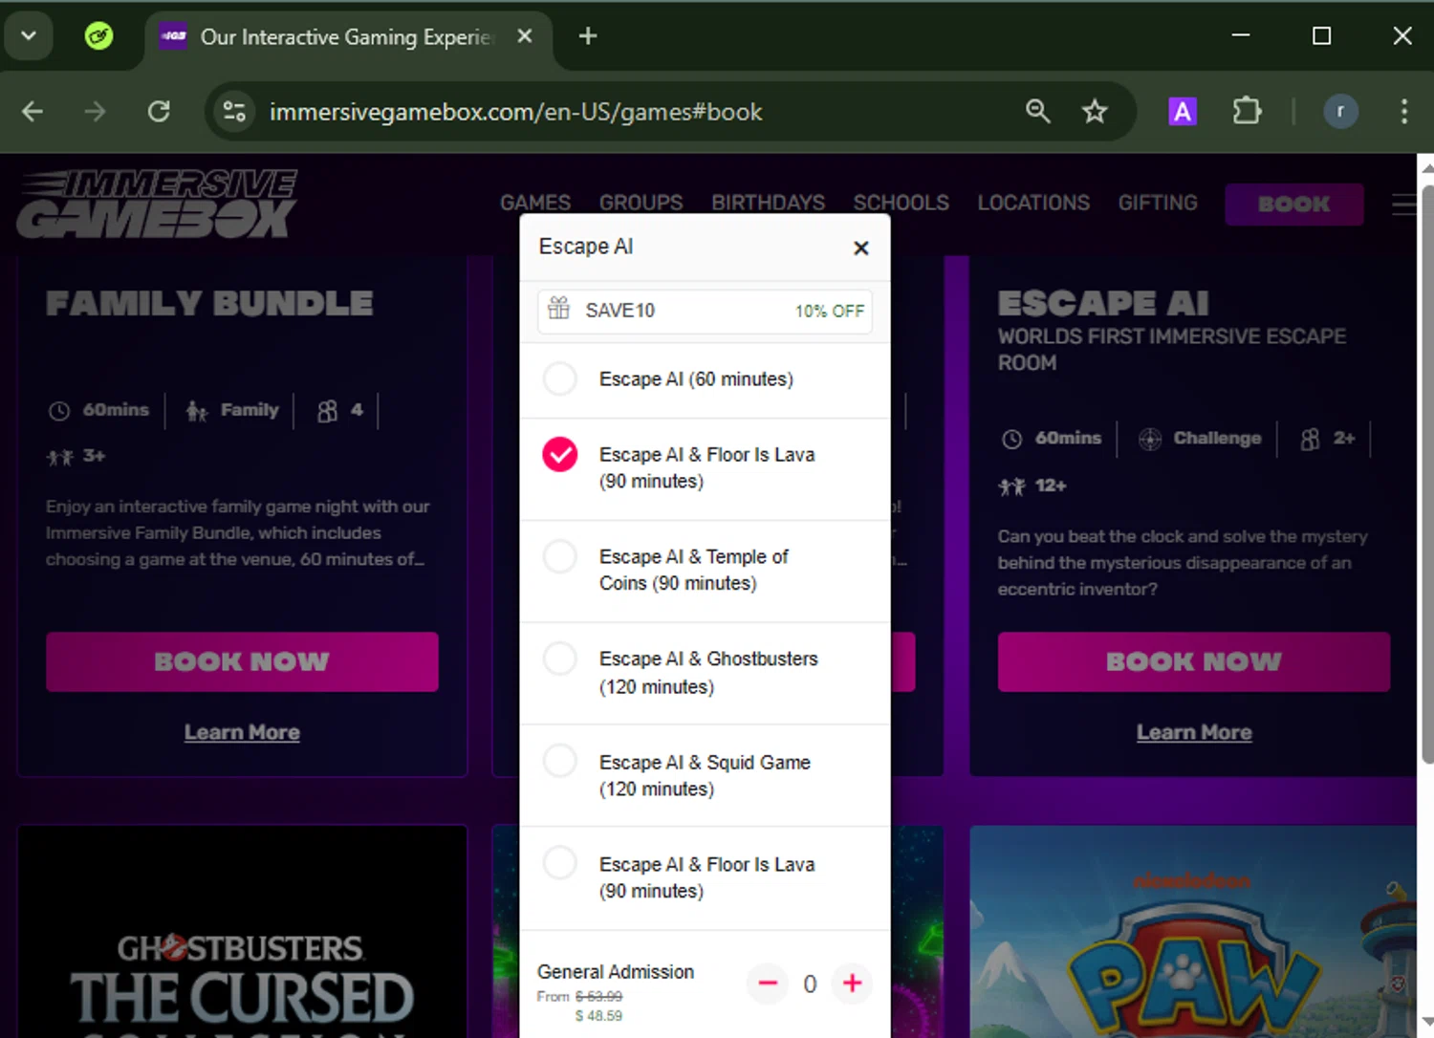Open the SCHOOLS menu item

(x=901, y=203)
